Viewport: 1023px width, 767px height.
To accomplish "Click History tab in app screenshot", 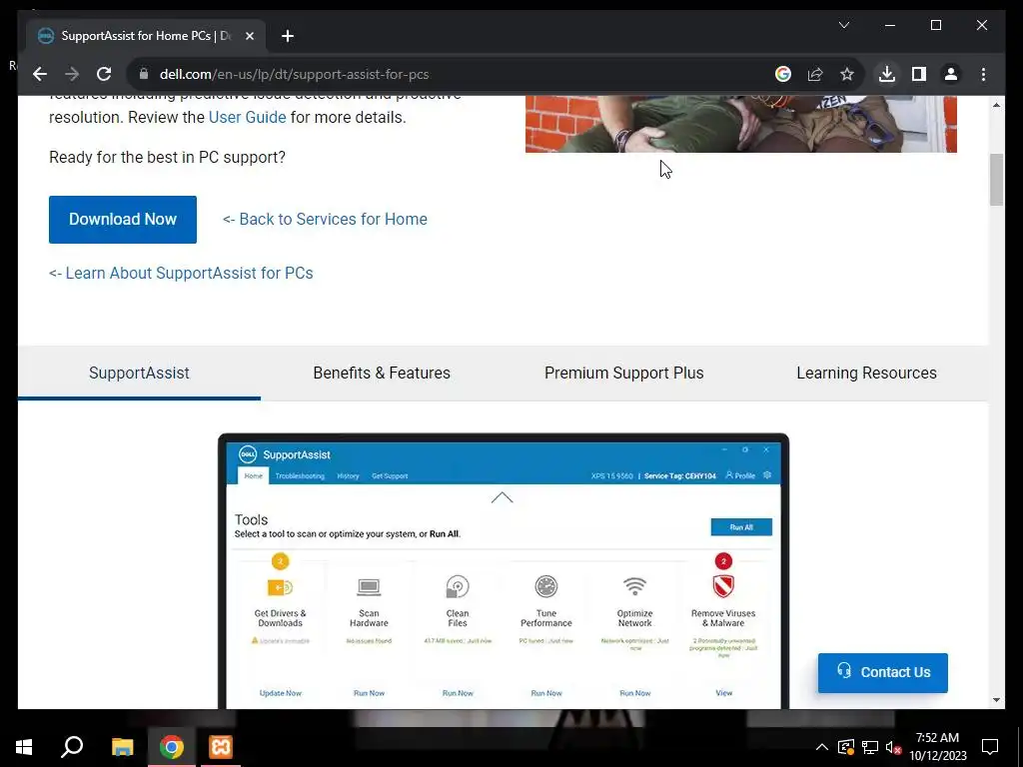I will (349, 475).
